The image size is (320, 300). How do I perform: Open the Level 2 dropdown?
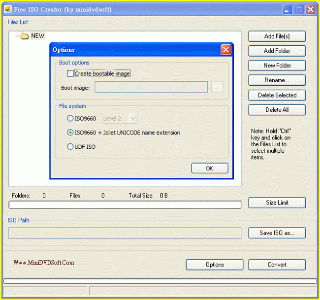tap(120, 118)
